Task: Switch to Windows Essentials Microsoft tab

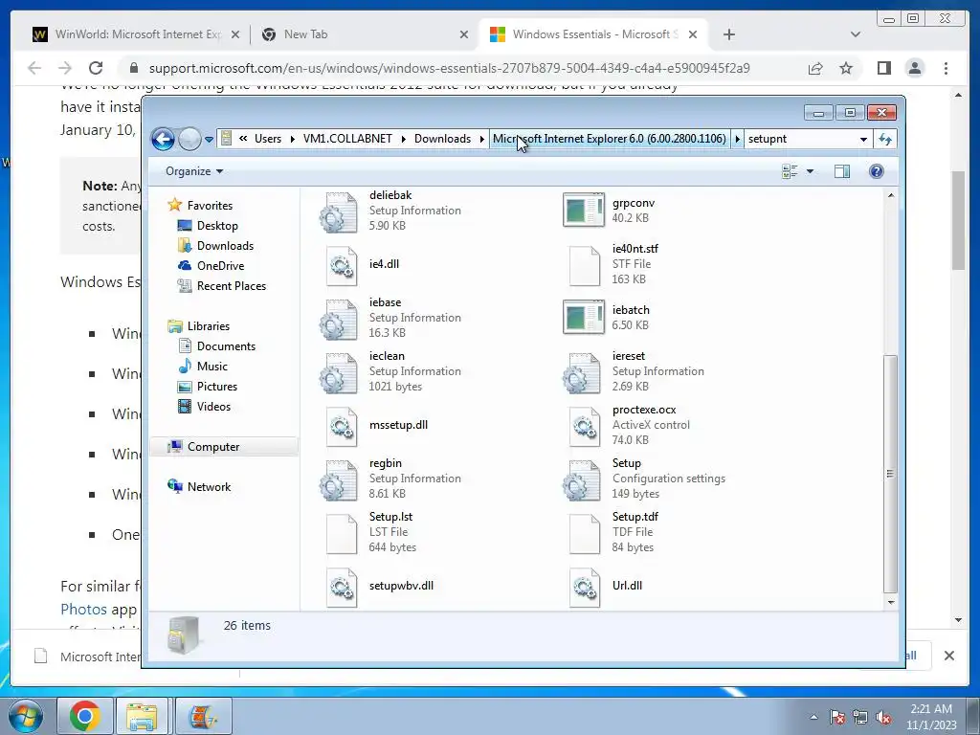Action: [593, 34]
